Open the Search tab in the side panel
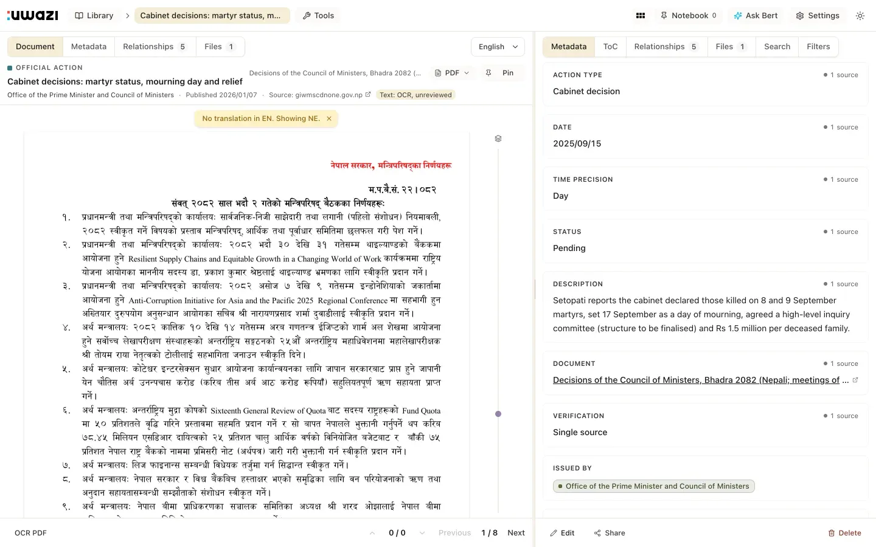876x547 pixels. 777,47
